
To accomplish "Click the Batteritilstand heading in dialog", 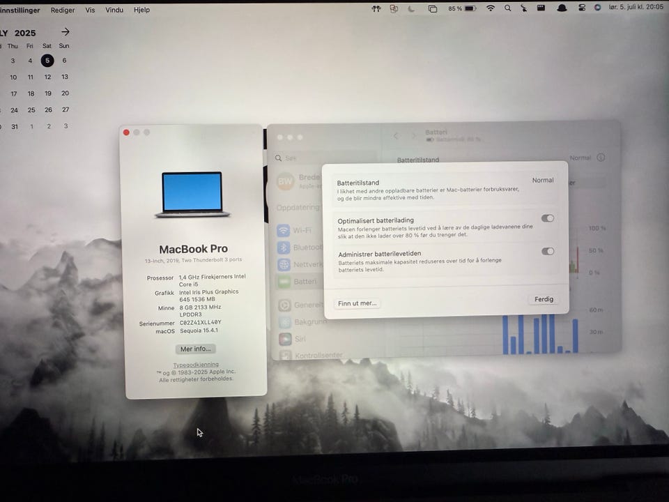I will tap(358, 183).
